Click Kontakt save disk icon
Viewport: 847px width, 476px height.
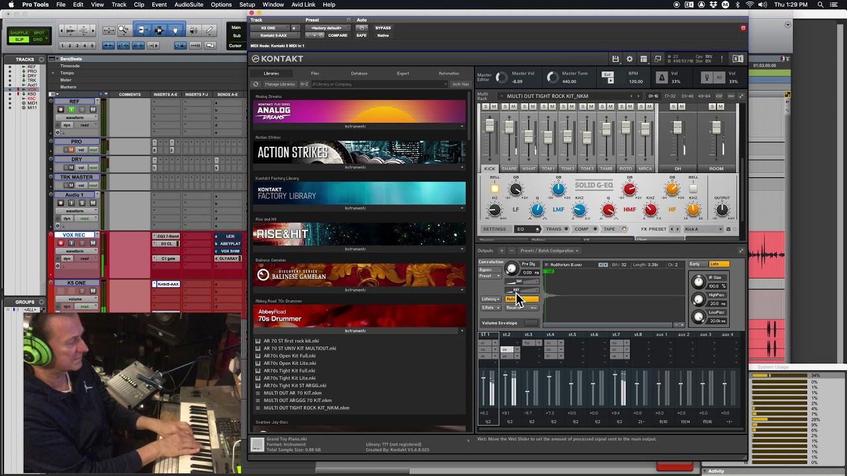(615, 59)
